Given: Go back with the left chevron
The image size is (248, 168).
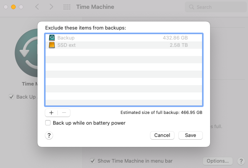Looking at the screenshot, I should click(x=37, y=7).
